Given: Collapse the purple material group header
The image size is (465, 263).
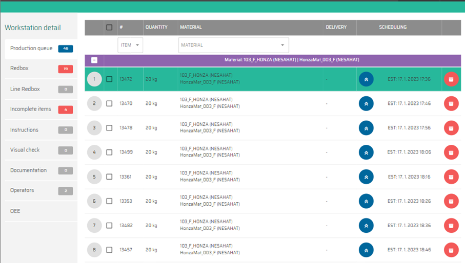Looking at the screenshot, I should tap(94, 60).
